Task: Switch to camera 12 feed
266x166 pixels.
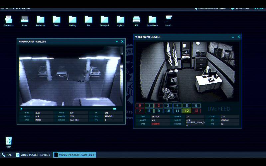Action: (x=187, y=111)
